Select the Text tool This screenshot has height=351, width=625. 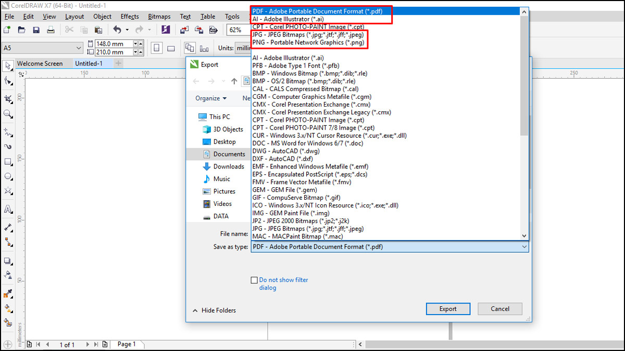pos(8,210)
